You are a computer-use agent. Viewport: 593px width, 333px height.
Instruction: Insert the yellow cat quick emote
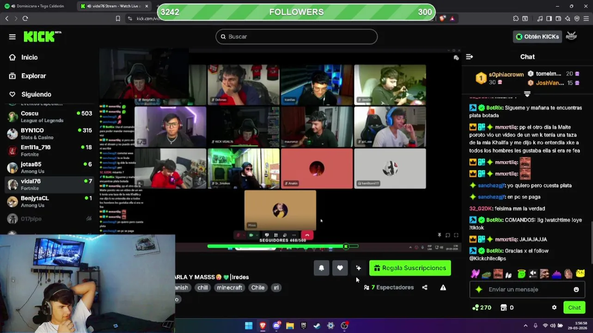580,274
